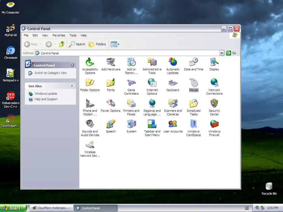Select the MyPal 68 desktop icon

(11, 30)
